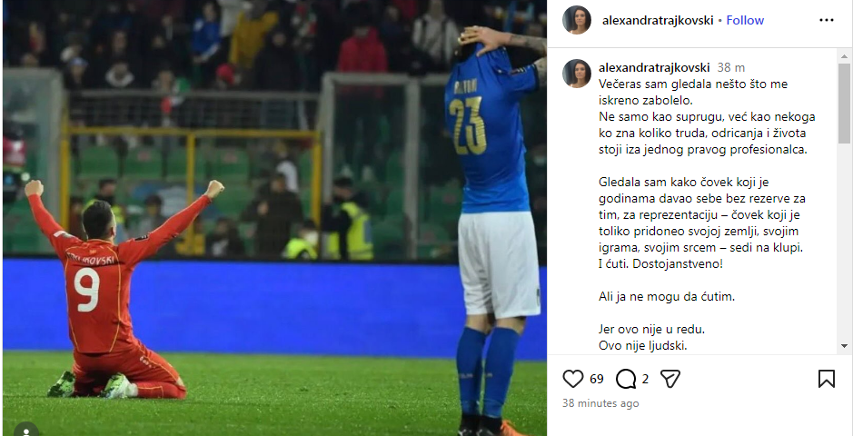Image resolution: width=853 pixels, height=436 pixels.
Task: View the 2 comments count
Action: point(645,379)
